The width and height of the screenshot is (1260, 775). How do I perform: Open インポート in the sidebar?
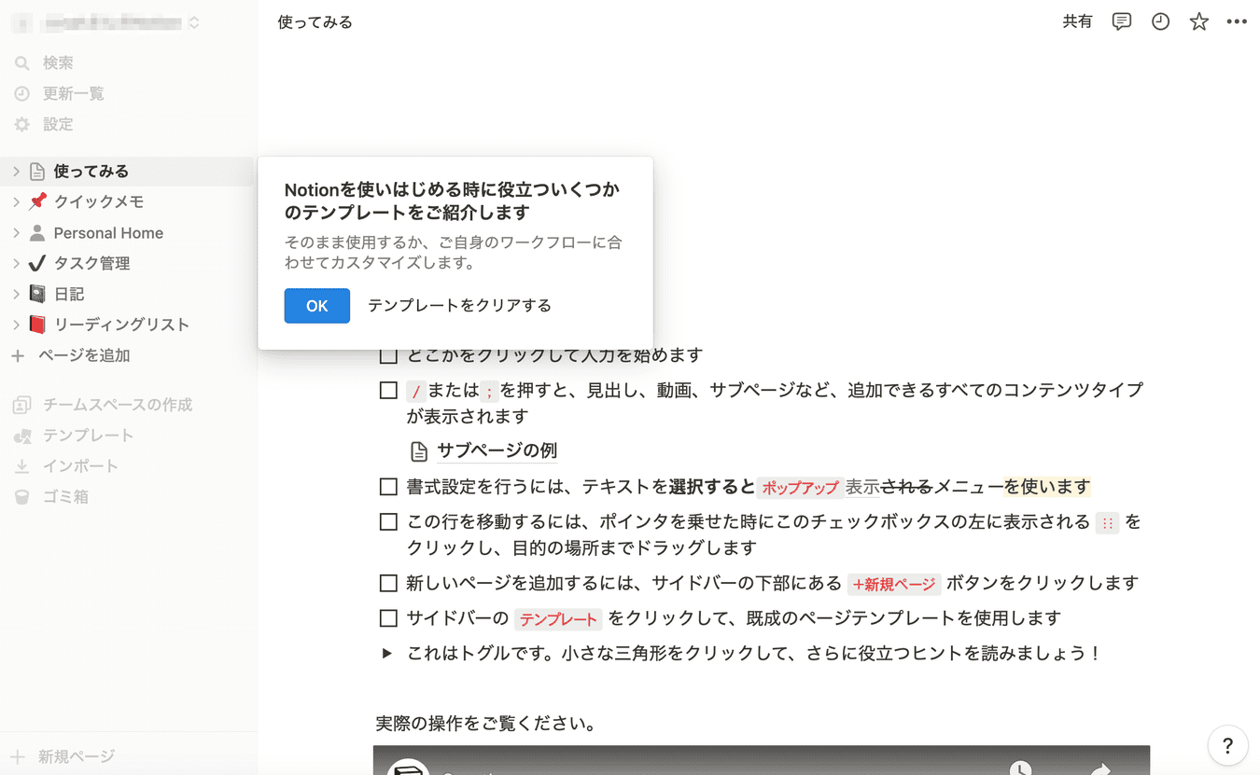pyautogui.click(x=65, y=466)
